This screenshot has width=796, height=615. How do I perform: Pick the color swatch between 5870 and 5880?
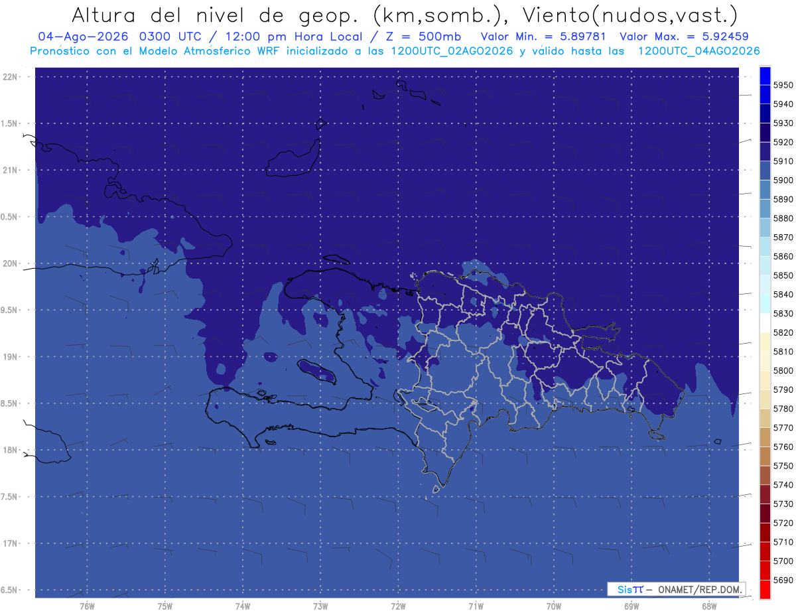point(765,228)
